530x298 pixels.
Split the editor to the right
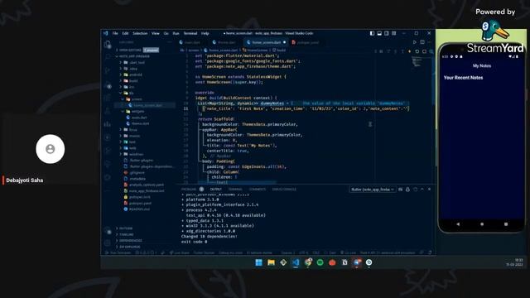[x=422, y=42]
